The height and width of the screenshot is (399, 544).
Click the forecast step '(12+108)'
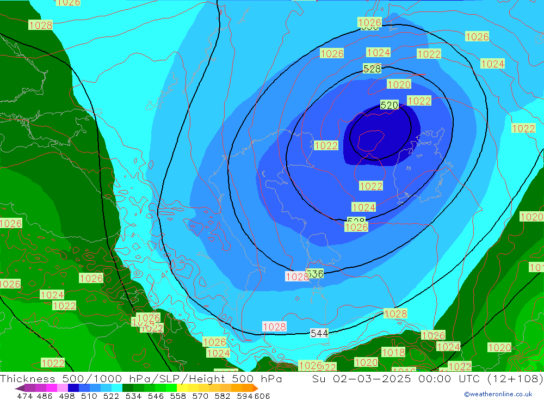pos(515,378)
